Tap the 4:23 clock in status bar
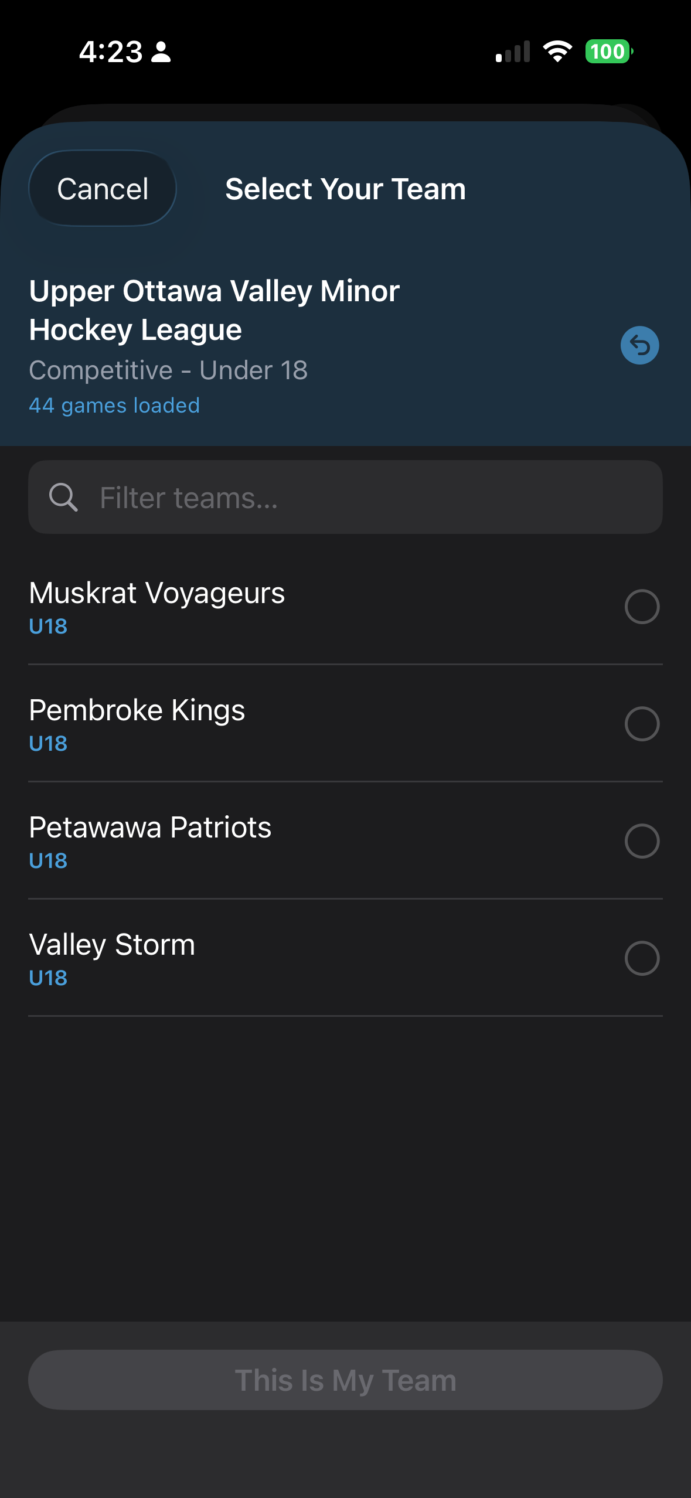Viewport: 691px width, 1498px height. click(x=111, y=52)
